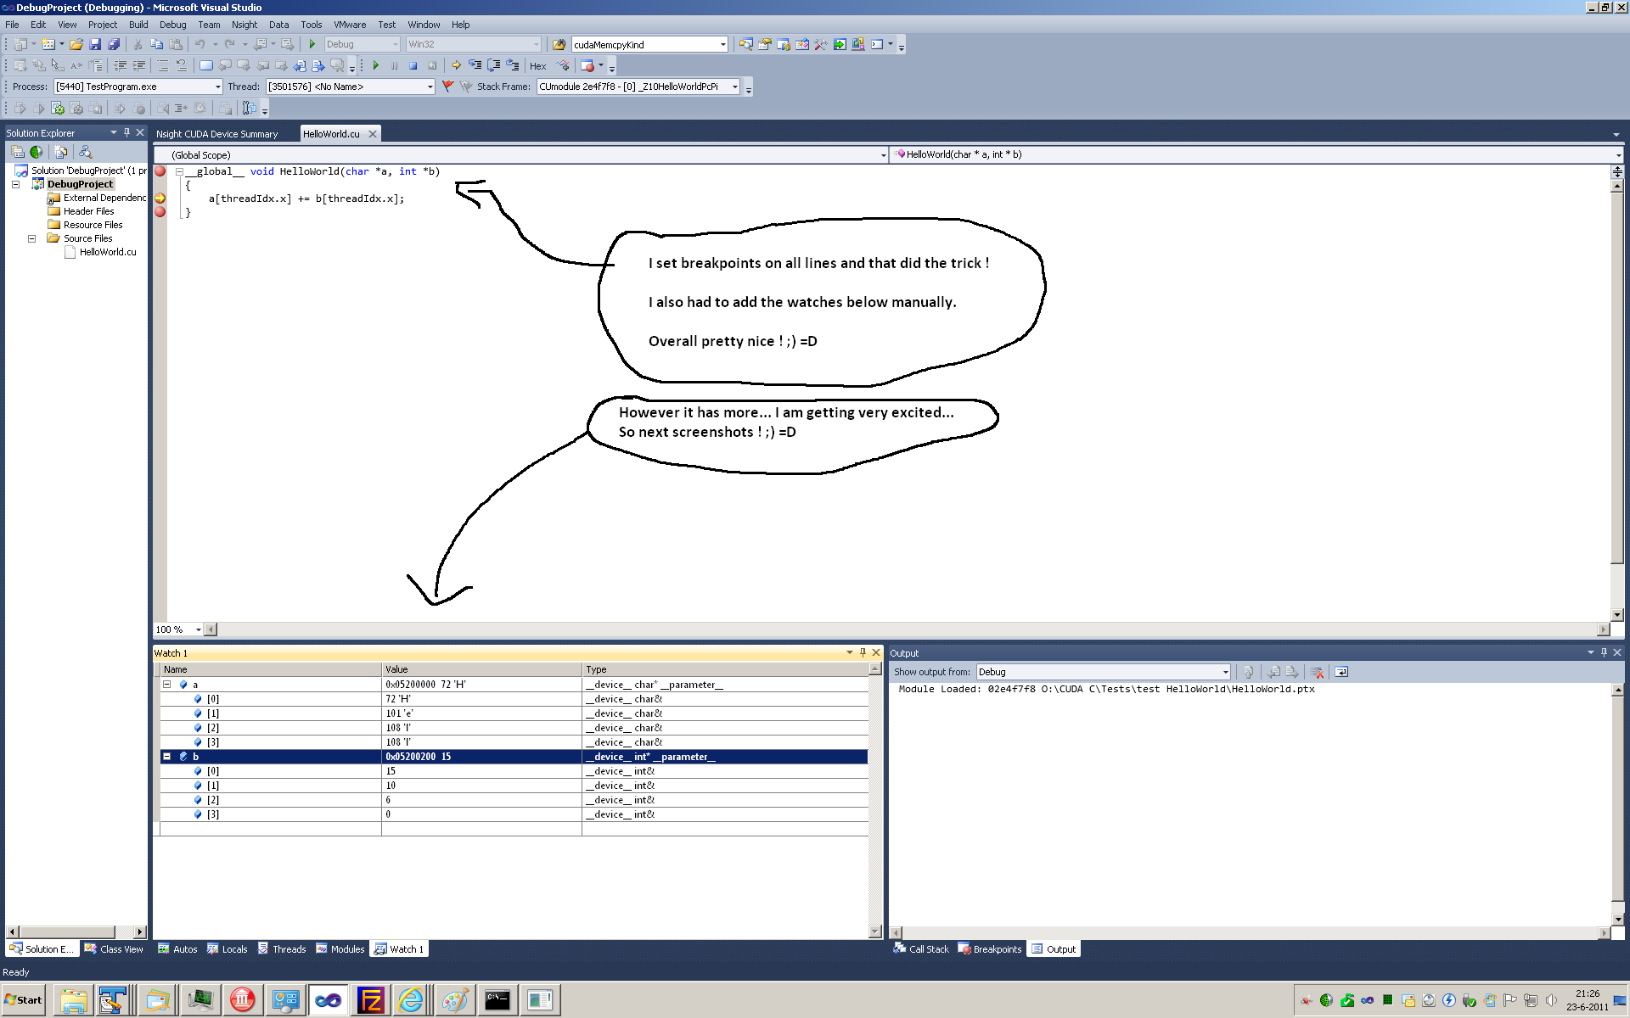This screenshot has height=1018, width=1630.
Task: Click the Continue debugging play button
Action: 375,65
